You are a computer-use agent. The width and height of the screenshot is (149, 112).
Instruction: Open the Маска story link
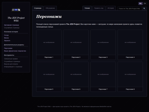click(x=6, y=38)
